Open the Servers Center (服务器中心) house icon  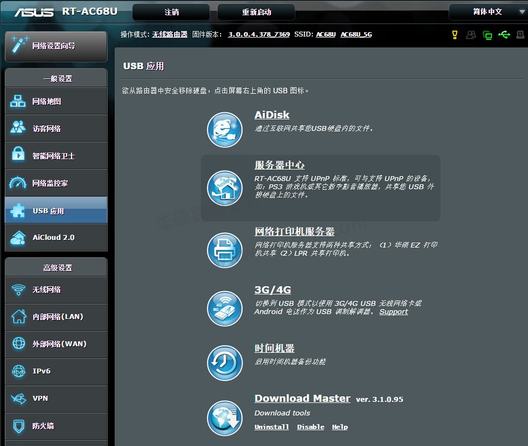pos(224,188)
